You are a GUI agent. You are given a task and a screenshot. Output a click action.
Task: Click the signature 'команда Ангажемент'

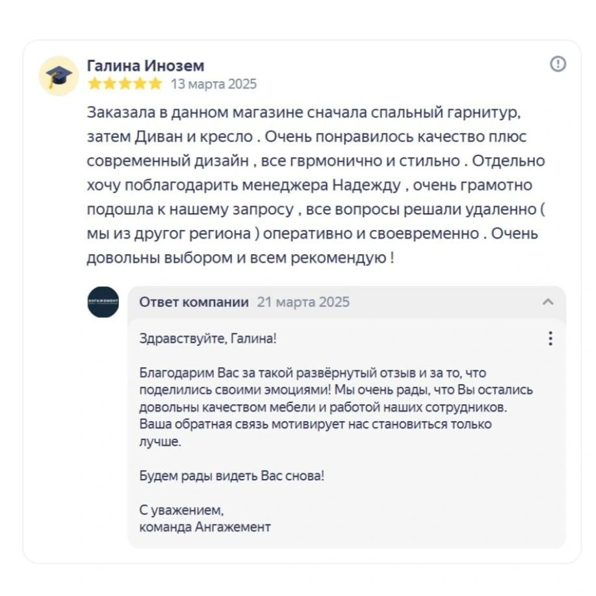pyautogui.click(x=205, y=526)
